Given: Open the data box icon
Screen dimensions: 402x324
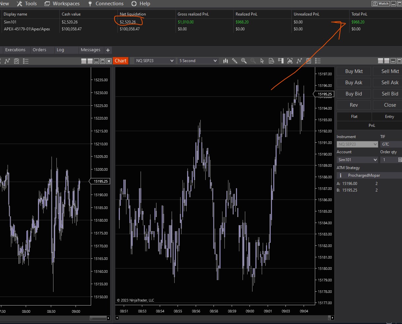Looking at the screenshot, I should [271, 61].
